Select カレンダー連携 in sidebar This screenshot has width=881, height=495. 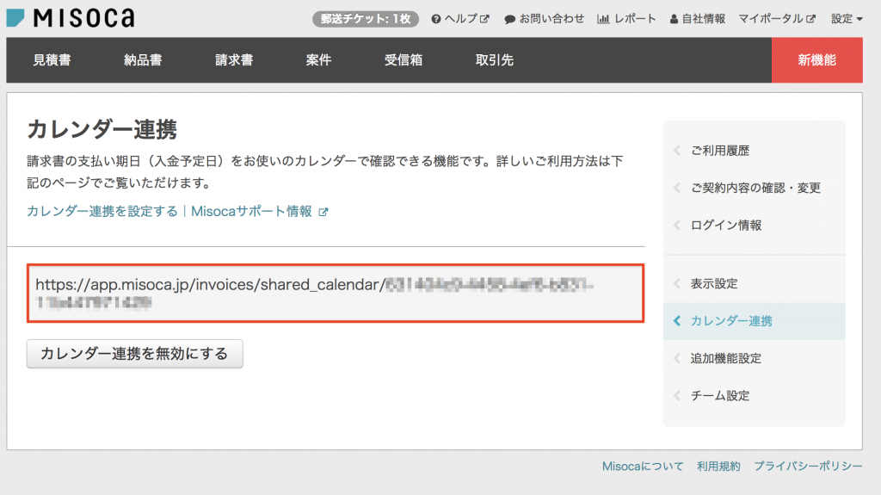coord(754,321)
